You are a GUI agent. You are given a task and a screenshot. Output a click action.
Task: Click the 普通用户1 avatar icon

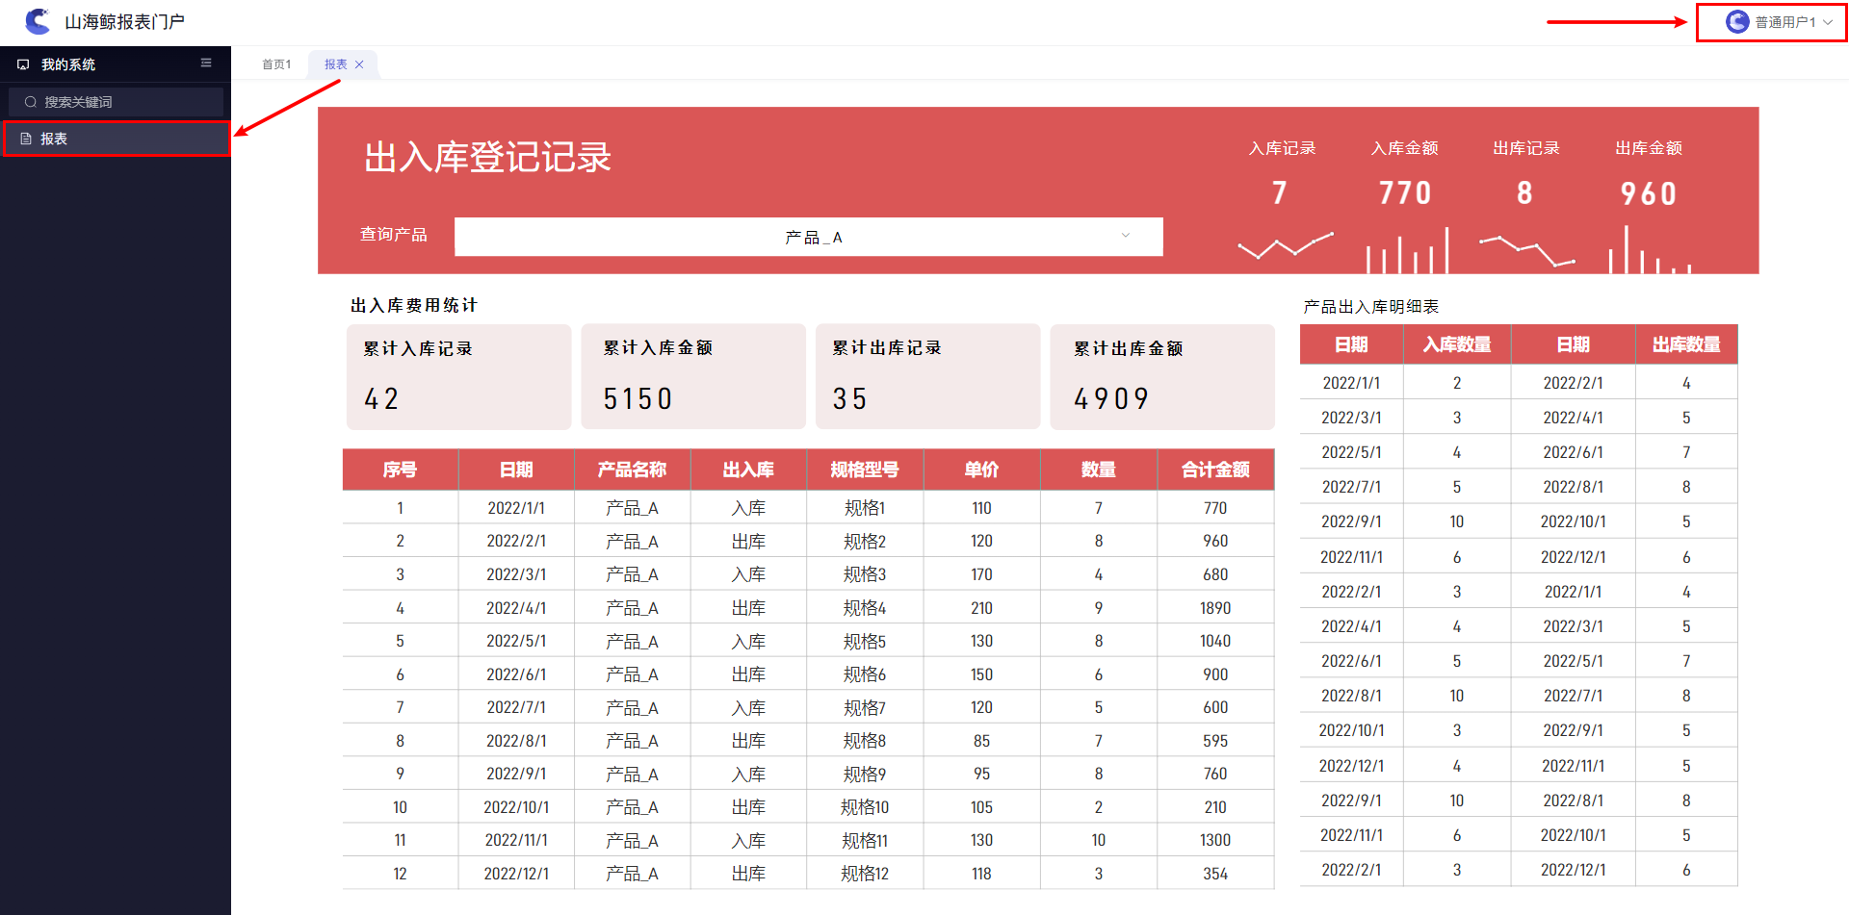tap(1736, 22)
